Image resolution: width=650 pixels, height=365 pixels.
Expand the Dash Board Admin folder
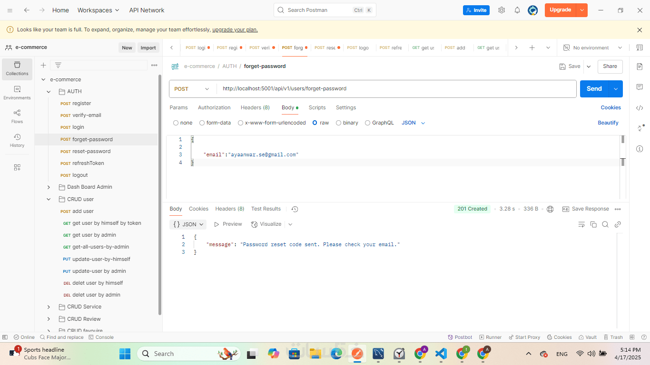click(49, 187)
